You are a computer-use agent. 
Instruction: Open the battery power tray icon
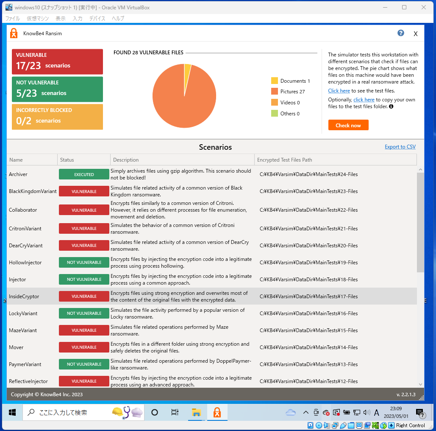pos(346,412)
